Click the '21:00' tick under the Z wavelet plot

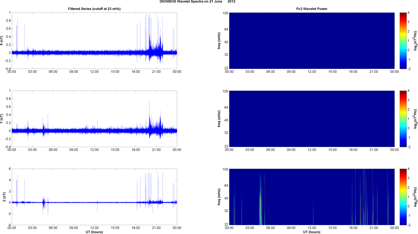point(374,228)
